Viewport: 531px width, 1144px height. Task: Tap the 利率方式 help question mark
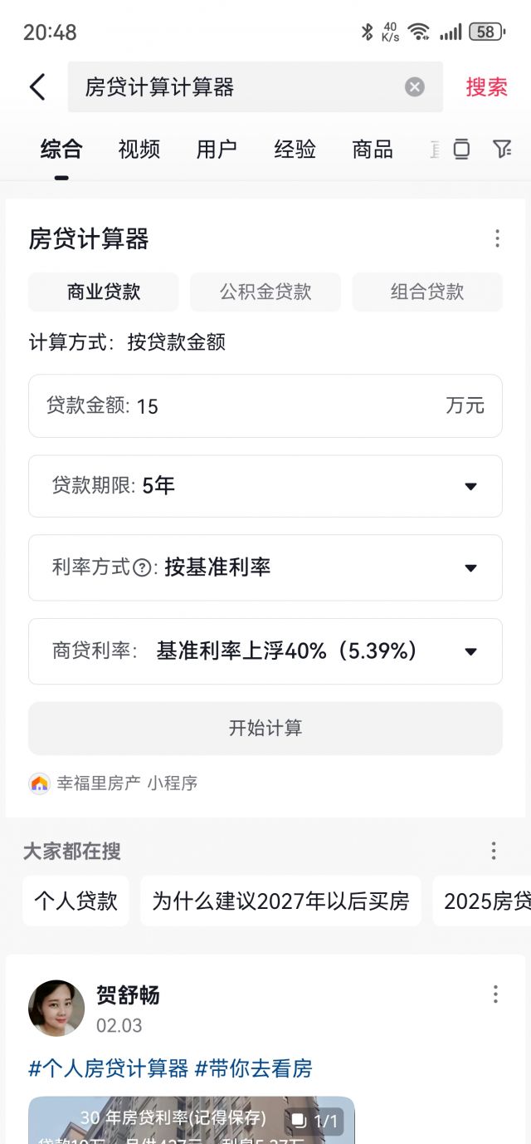pos(143,568)
